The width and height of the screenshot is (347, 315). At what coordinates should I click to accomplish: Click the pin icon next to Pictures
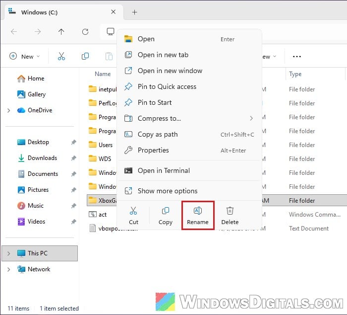pyautogui.click(x=73, y=190)
